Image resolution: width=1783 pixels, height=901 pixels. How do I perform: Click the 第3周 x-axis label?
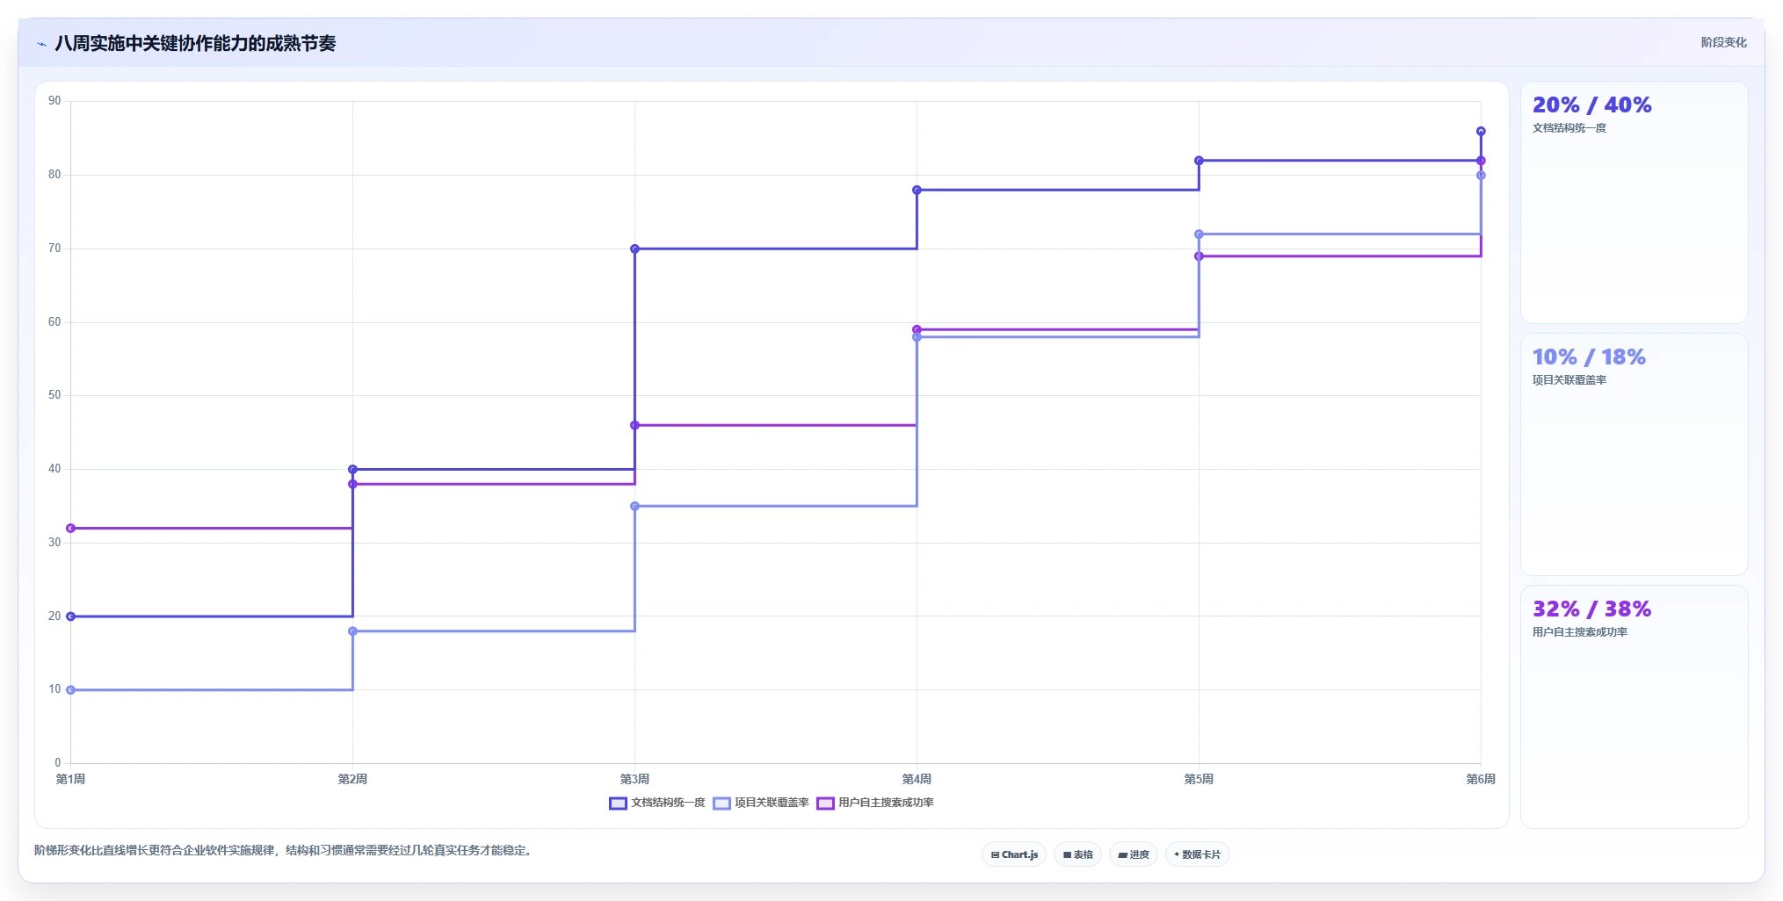[634, 779]
